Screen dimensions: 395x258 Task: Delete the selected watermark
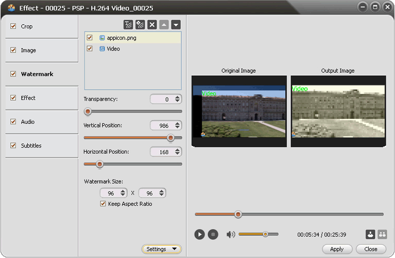click(x=152, y=25)
